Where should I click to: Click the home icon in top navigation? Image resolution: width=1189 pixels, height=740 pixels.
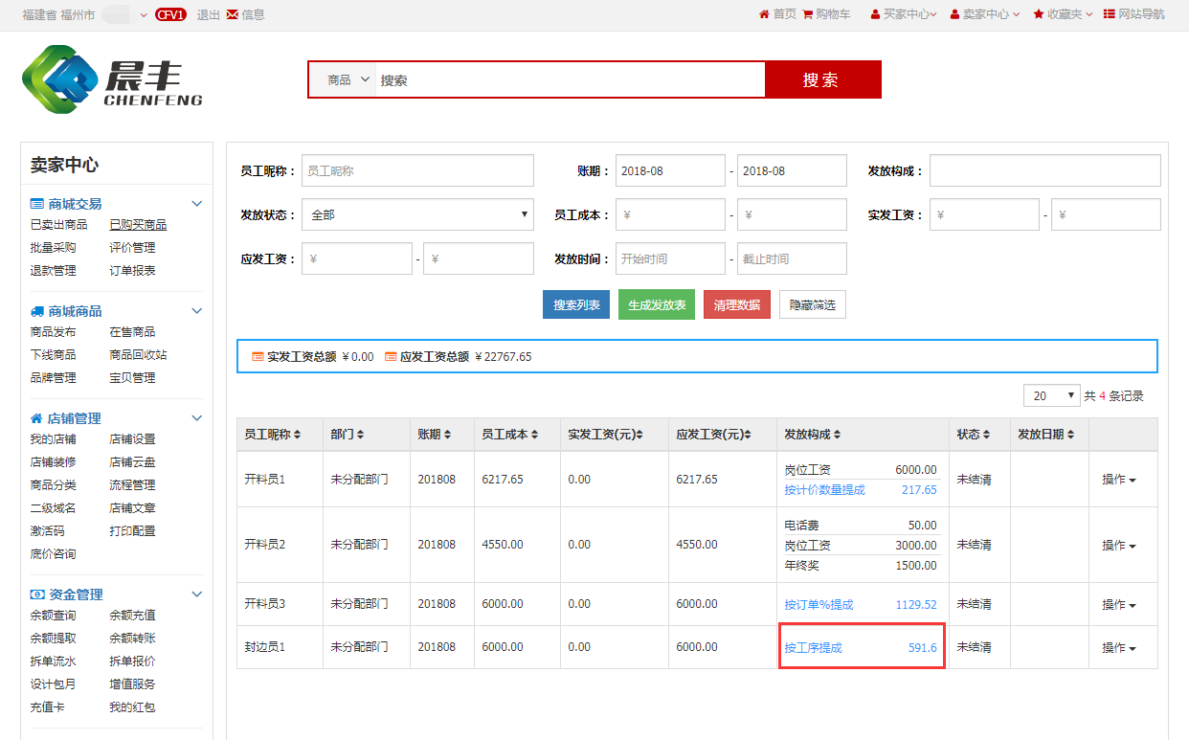coord(764,14)
